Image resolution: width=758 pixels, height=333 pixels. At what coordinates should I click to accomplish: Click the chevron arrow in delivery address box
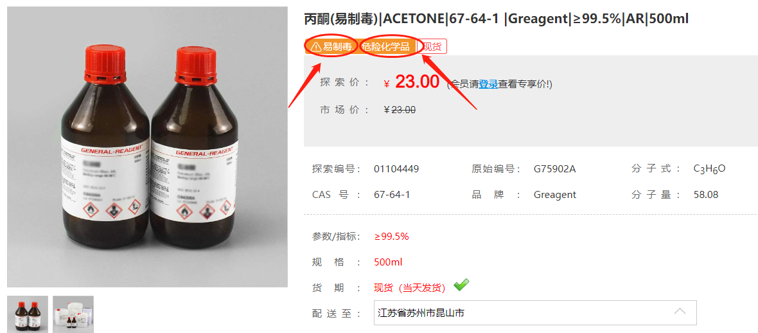[680, 311]
